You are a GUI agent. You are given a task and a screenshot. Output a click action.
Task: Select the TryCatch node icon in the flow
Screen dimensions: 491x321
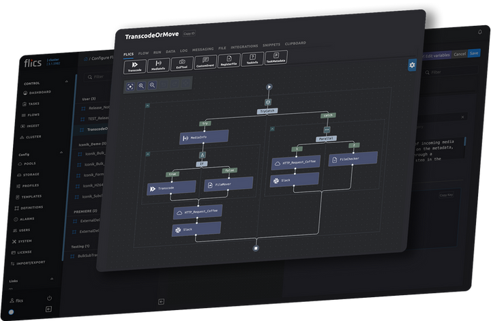click(x=268, y=102)
